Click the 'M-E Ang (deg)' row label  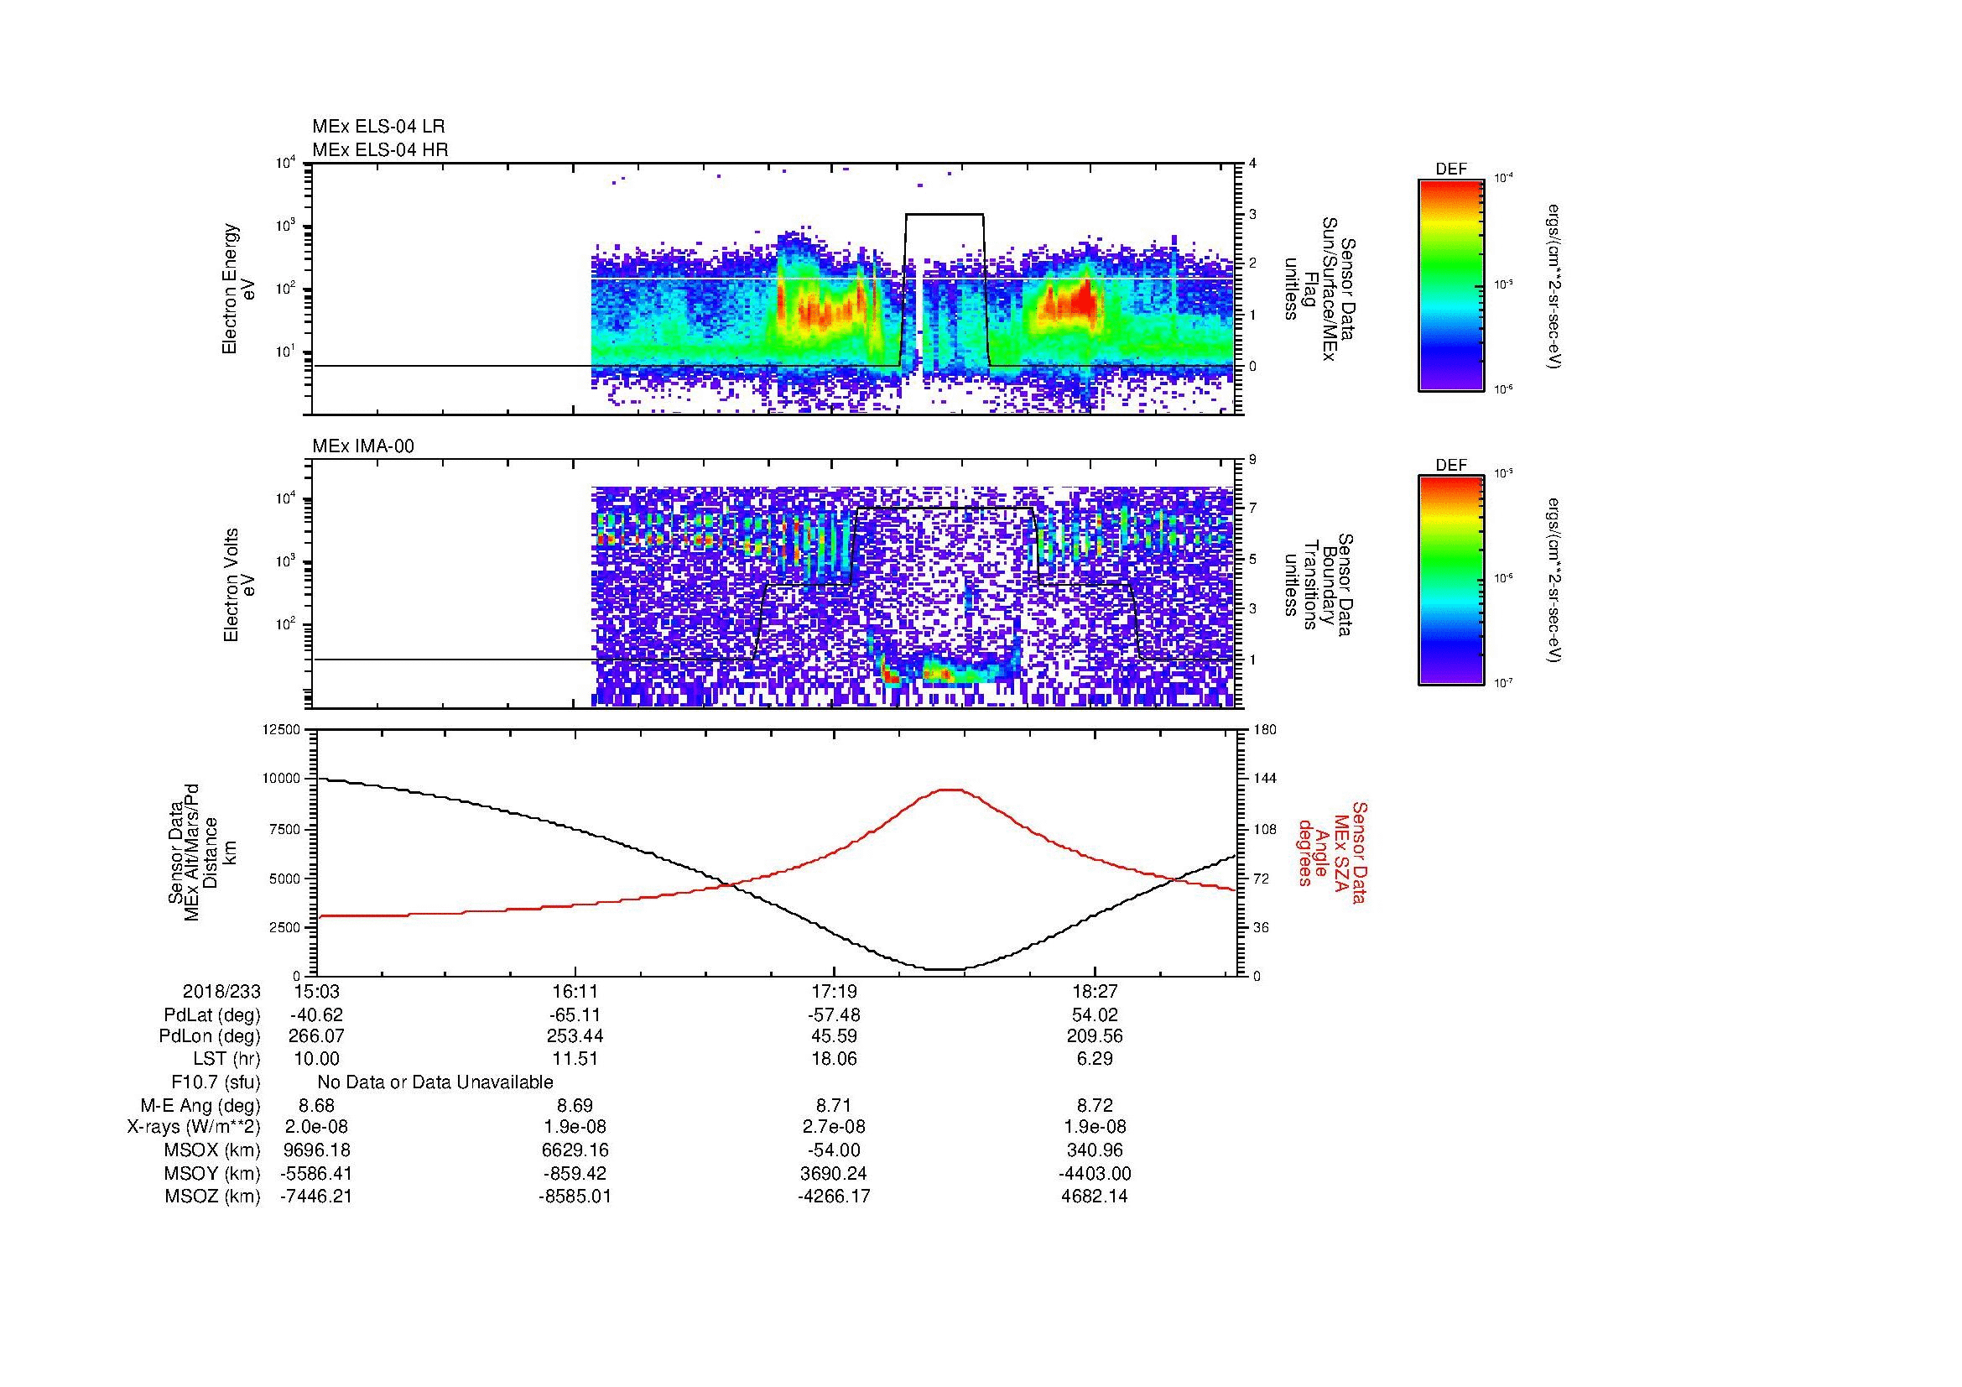coord(200,1106)
